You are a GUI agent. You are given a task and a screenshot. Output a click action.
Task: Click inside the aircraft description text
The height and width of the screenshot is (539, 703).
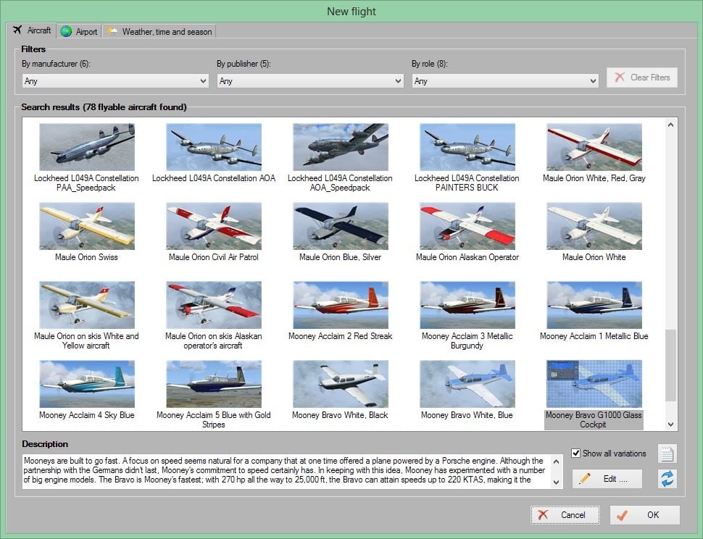coord(287,470)
